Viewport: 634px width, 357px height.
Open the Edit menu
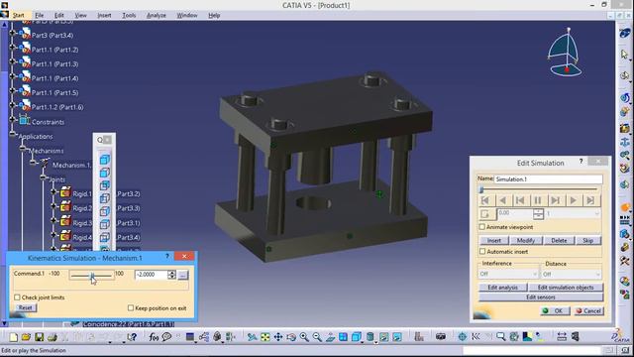(59, 16)
